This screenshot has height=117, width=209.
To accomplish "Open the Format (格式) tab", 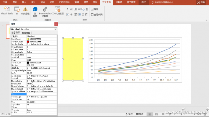I will (x=144, y=2).
